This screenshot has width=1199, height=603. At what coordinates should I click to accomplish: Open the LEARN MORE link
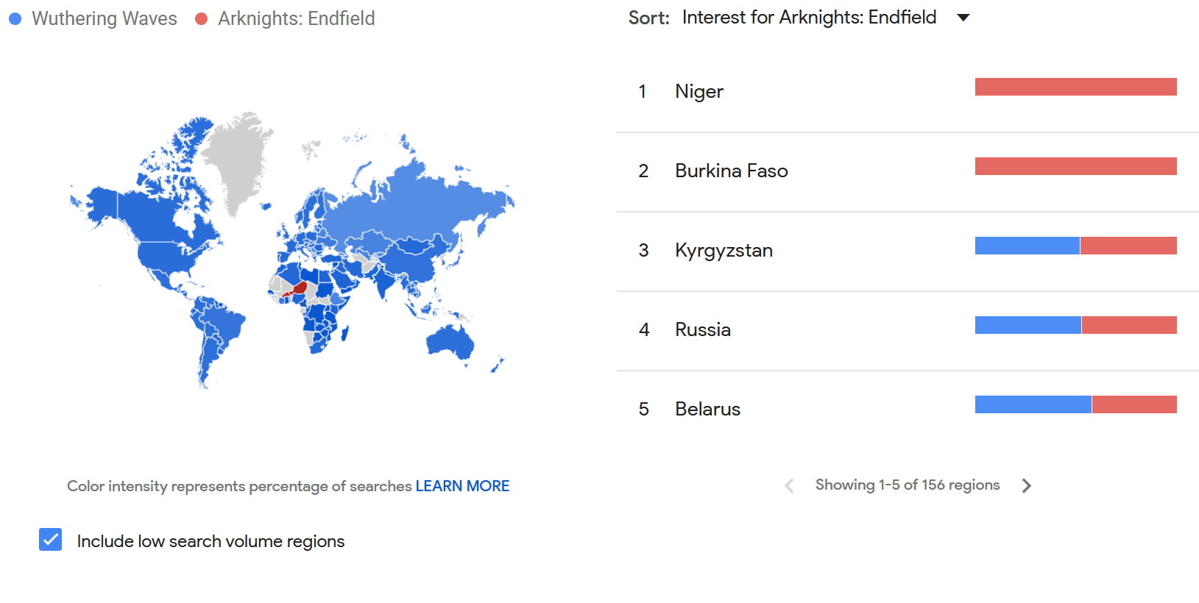coord(462,486)
